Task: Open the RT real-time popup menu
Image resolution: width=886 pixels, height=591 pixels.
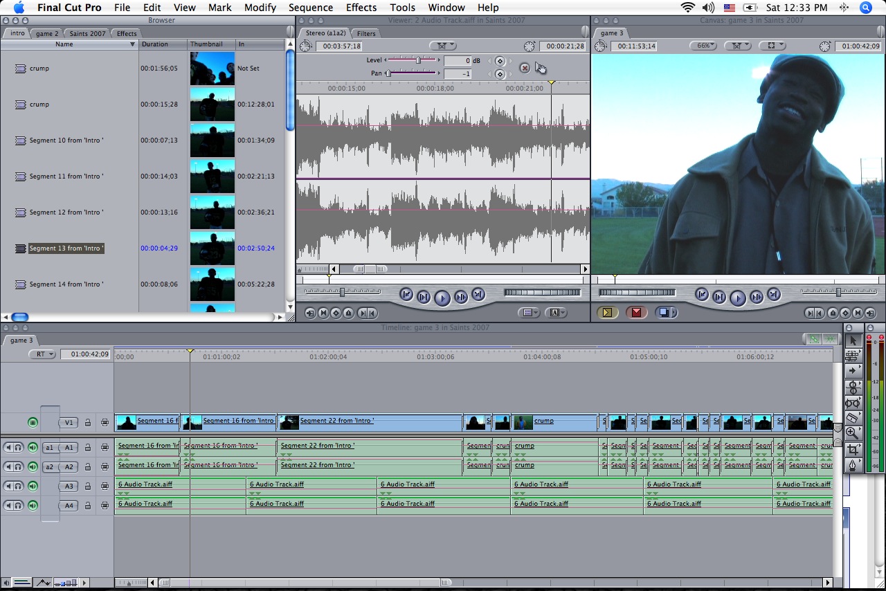Action: pyautogui.click(x=42, y=354)
